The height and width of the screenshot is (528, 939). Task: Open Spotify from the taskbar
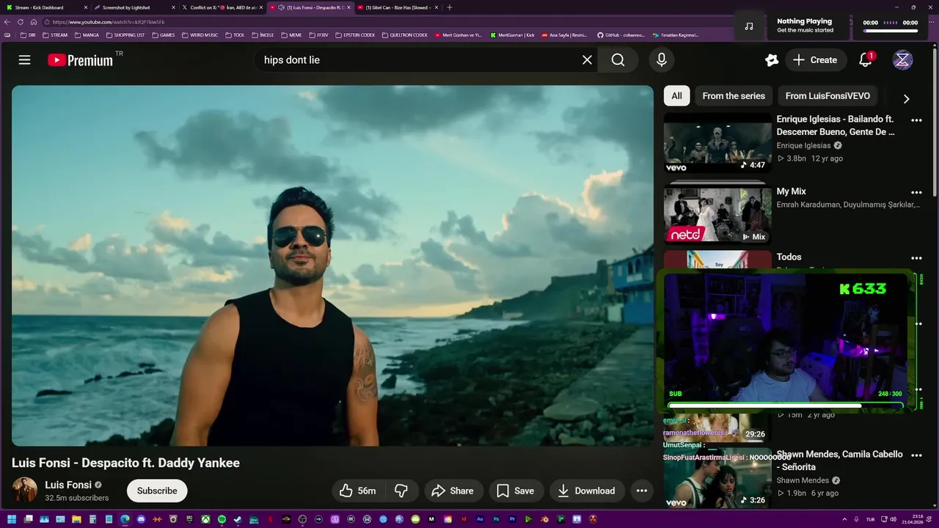pyautogui.click(x=222, y=519)
